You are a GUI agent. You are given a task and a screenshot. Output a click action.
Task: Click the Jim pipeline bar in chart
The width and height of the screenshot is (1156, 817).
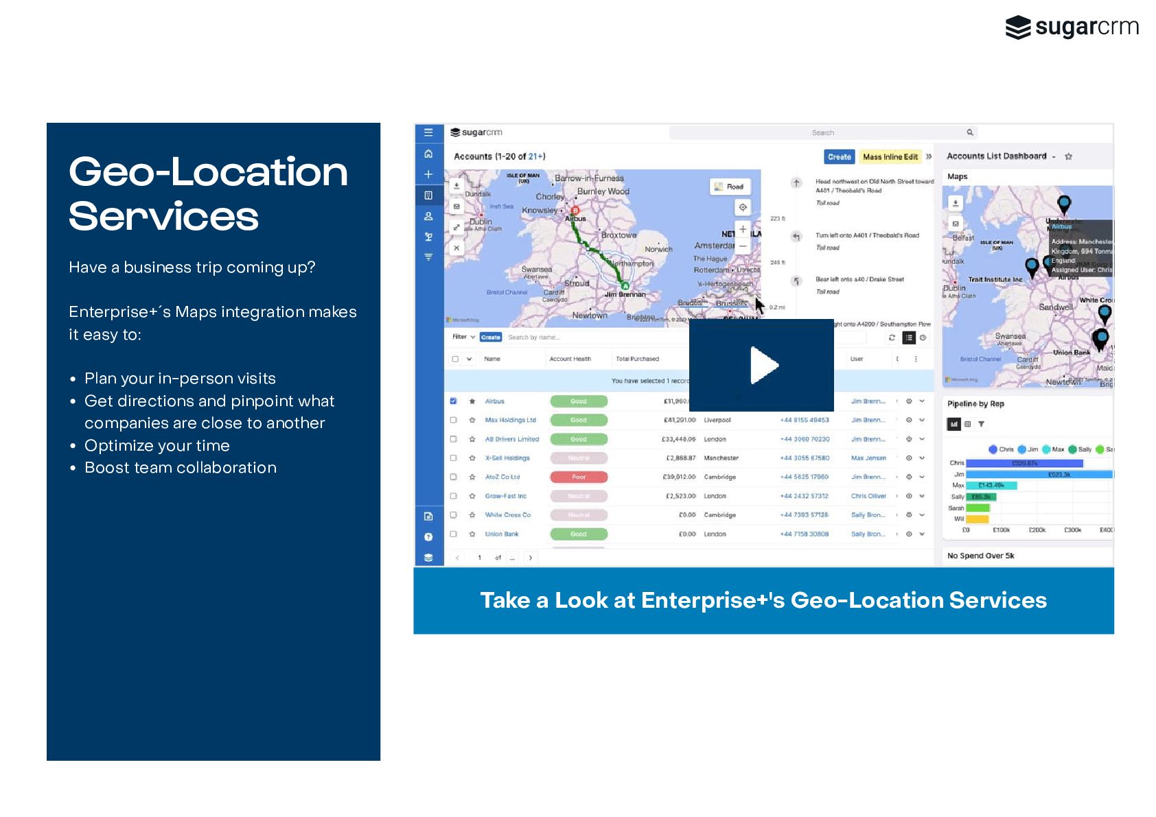(x=1039, y=475)
